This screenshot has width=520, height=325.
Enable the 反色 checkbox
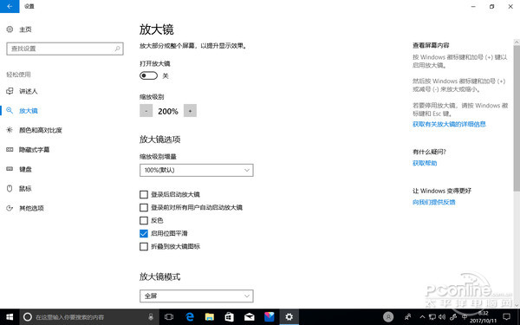[x=144, y=220]
